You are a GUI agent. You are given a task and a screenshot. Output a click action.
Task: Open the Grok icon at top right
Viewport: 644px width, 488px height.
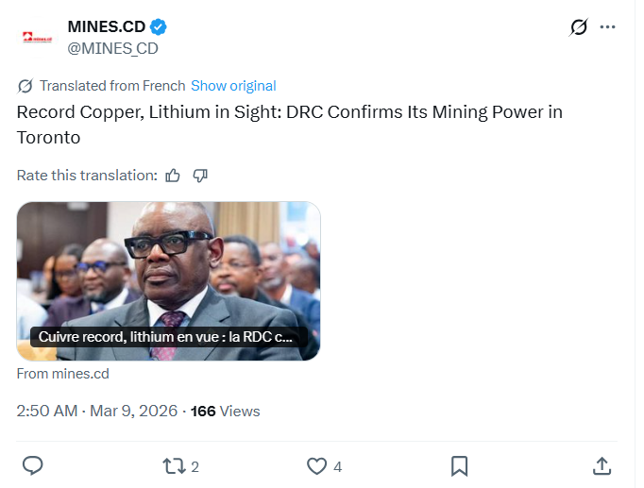[x=579, y=27]
